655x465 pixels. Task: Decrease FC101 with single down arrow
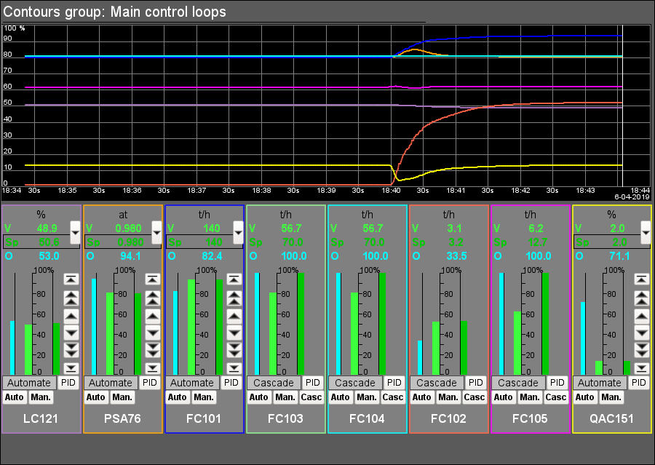[x=234, y=333]
